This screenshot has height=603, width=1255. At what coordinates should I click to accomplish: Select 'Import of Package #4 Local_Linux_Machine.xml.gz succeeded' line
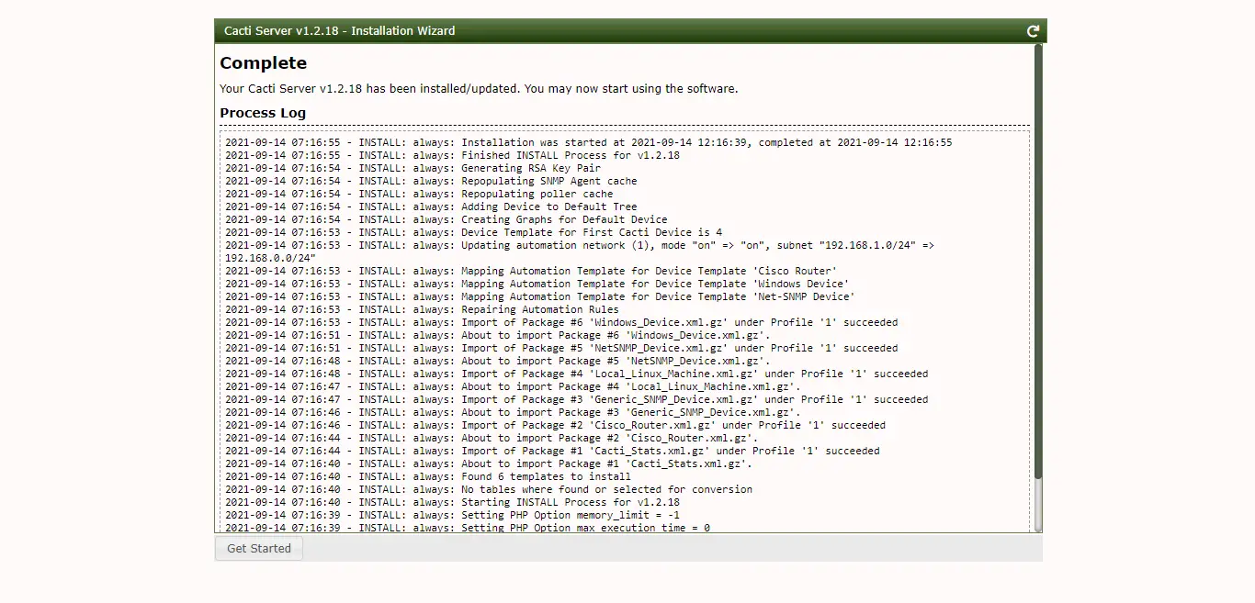[x=577, y=374]
